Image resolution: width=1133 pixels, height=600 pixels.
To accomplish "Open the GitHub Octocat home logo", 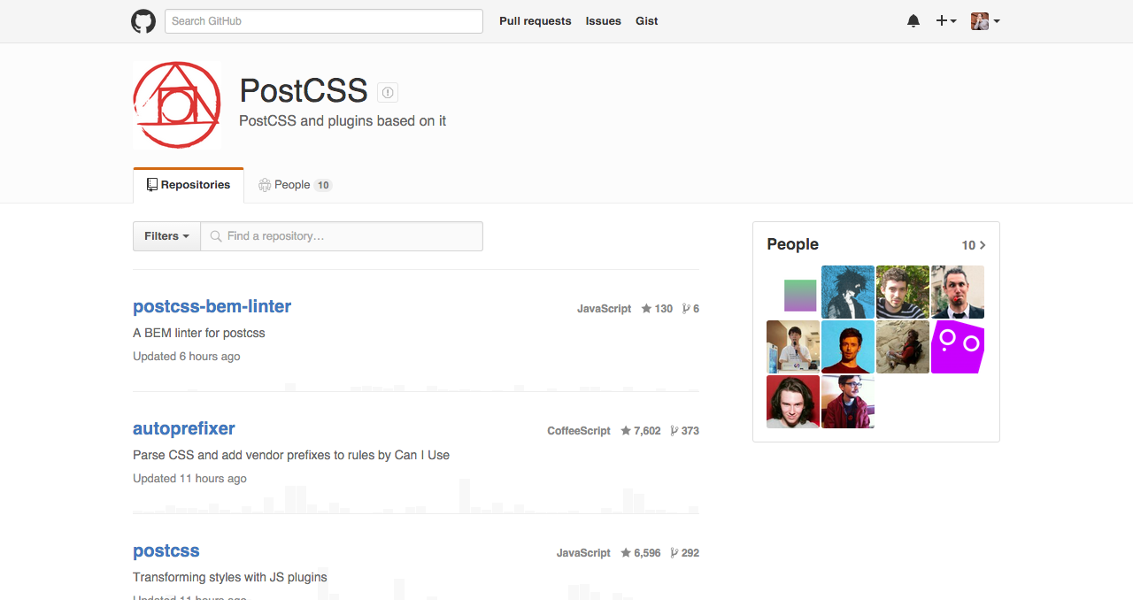I will pyautogui.click(x=143, y=21).
